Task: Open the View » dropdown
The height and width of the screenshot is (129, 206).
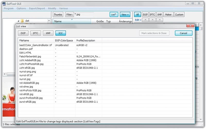Action: (125, 15)
